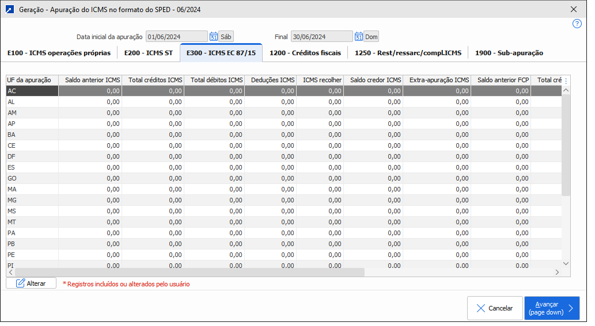Click the final date field 30/06/2024
Screen dimensions: 595x326
[321, 37]
